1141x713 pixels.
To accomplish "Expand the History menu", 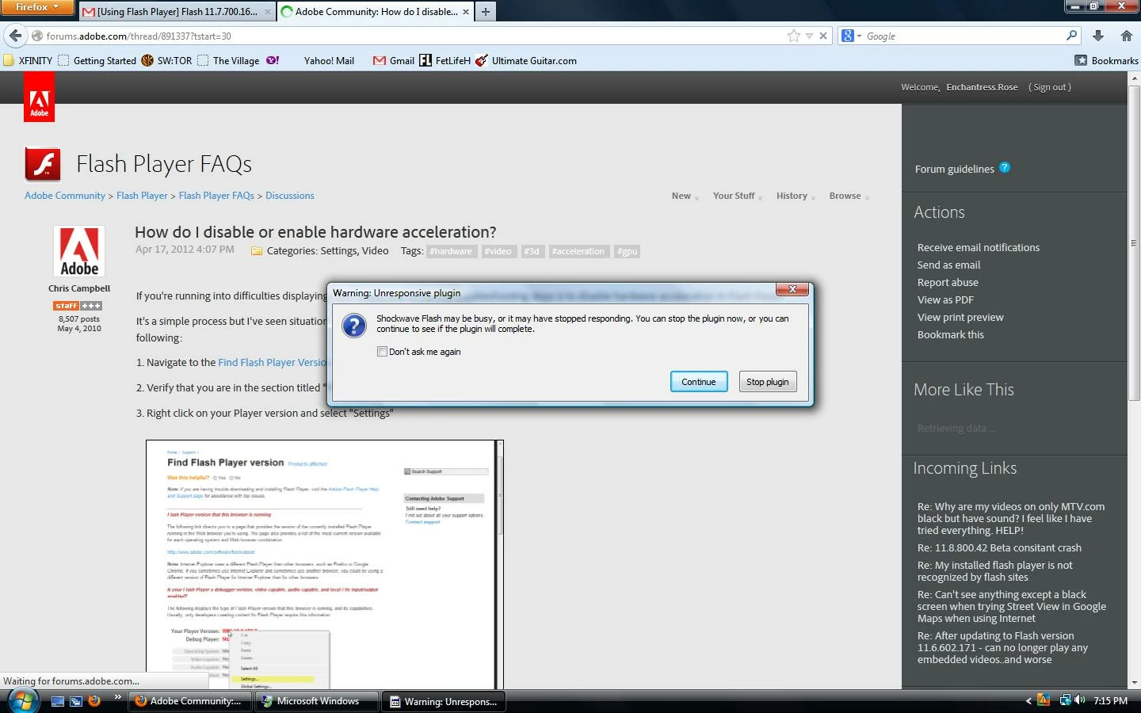I will (796, 196).
